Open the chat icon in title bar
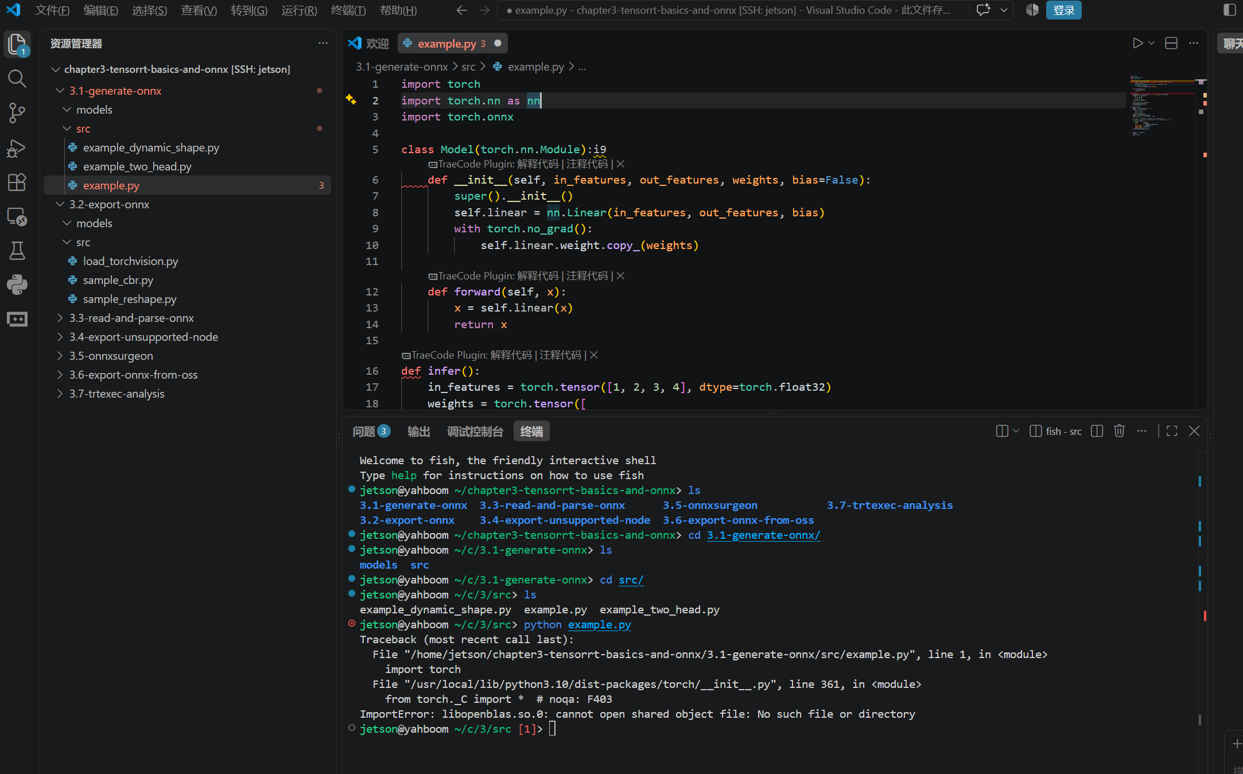Viewport: 1243px width, 774px height. pyautogui.click(x=984, y=10)
